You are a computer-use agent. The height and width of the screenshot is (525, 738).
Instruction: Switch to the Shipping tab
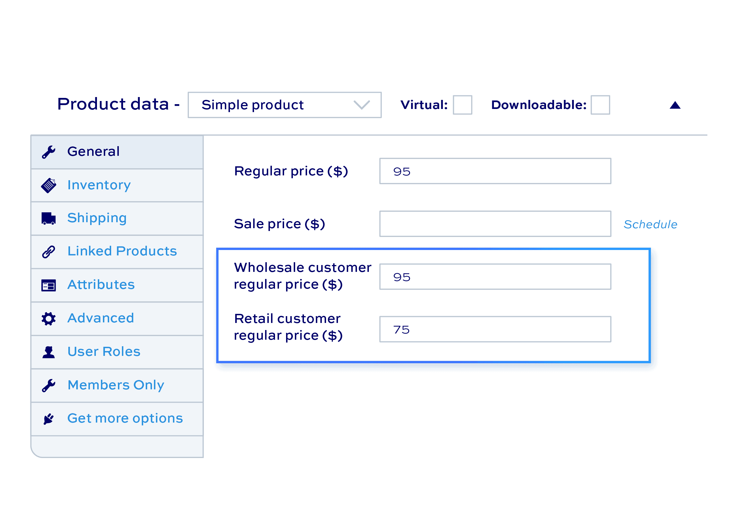[x=117, y=219]
